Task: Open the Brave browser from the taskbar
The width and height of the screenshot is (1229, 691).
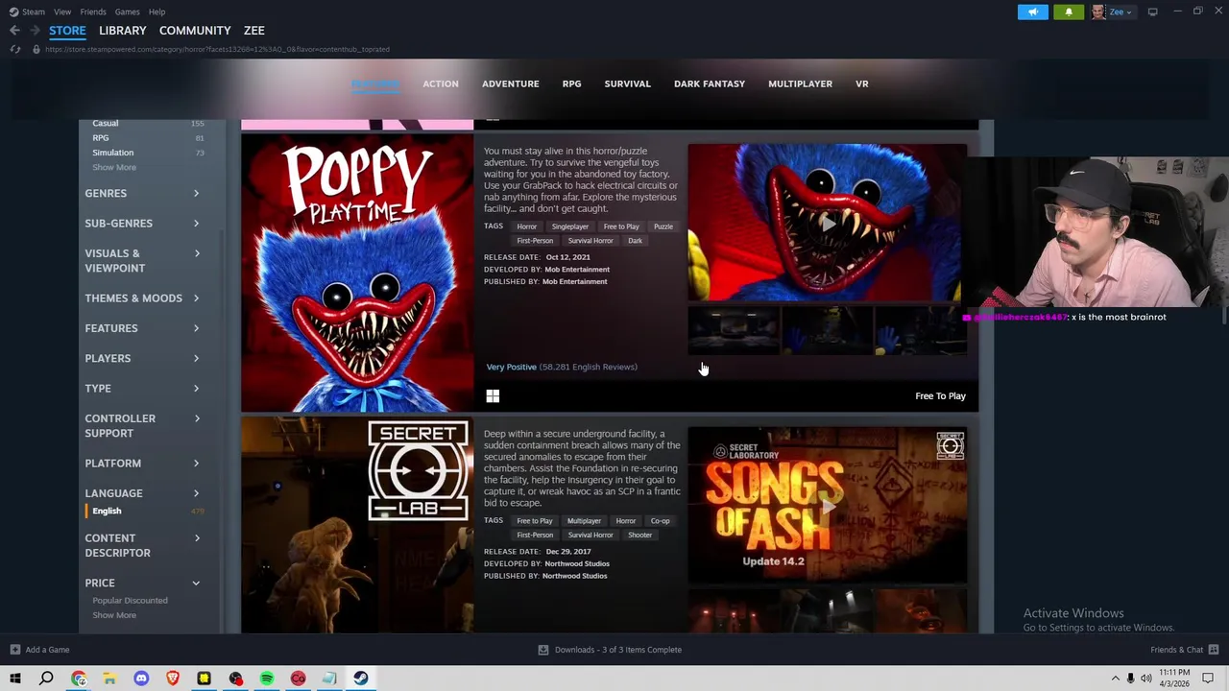Action: (173, 679)
